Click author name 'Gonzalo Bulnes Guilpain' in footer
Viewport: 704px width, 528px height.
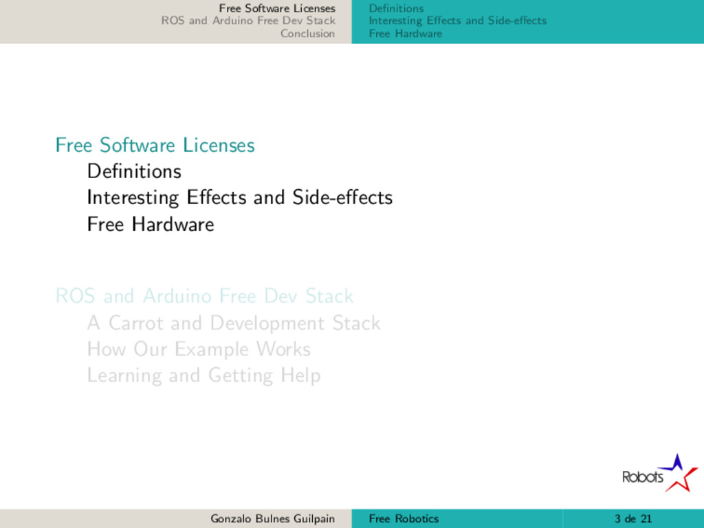[272, 518]
